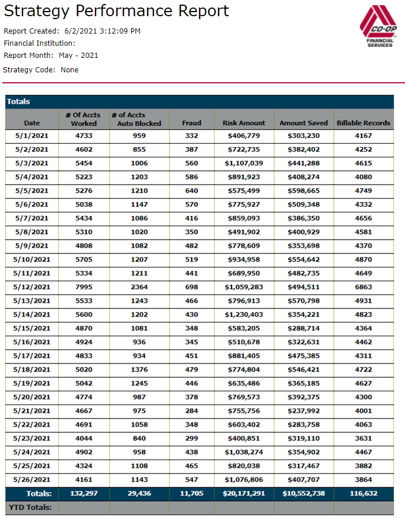The image size is (405, 518).
Task: Click the Billable Records column header
Action: (363, 123)
